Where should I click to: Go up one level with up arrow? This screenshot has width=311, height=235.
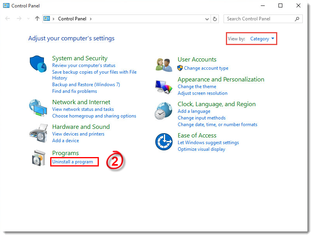[37, 19]
